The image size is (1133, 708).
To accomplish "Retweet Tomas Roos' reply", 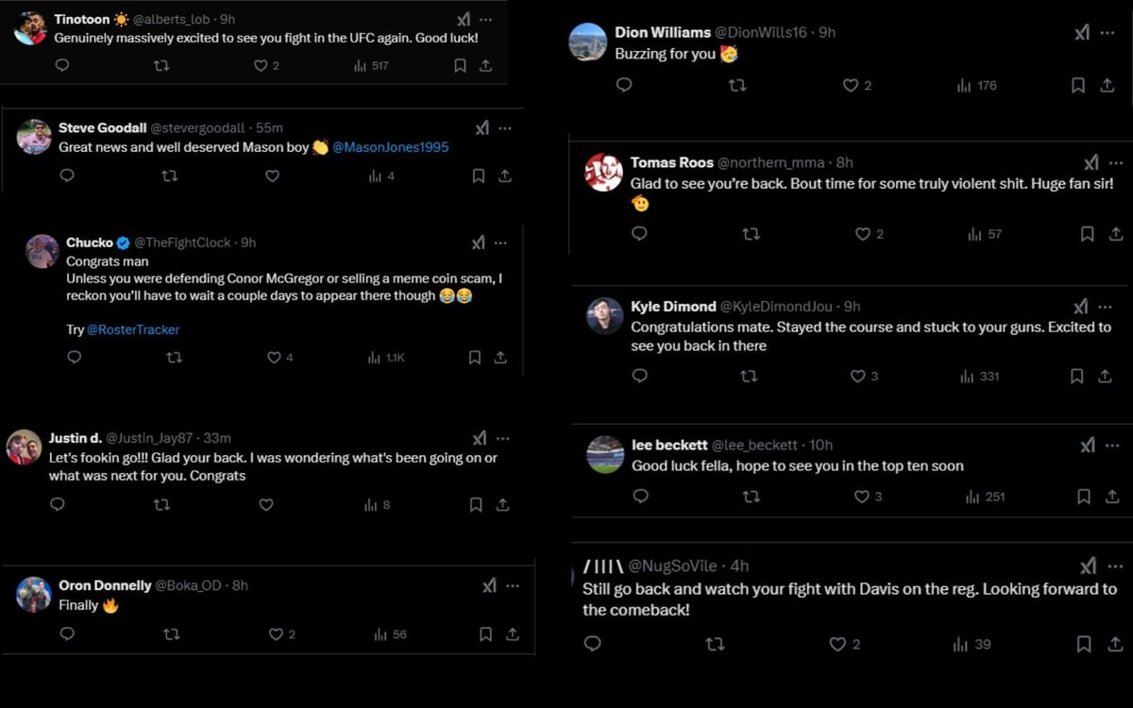I will 753,233.
